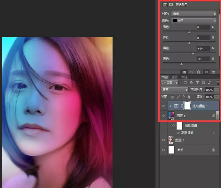
Task: Click the 黄色 slider handle
Action: [193, 53]
